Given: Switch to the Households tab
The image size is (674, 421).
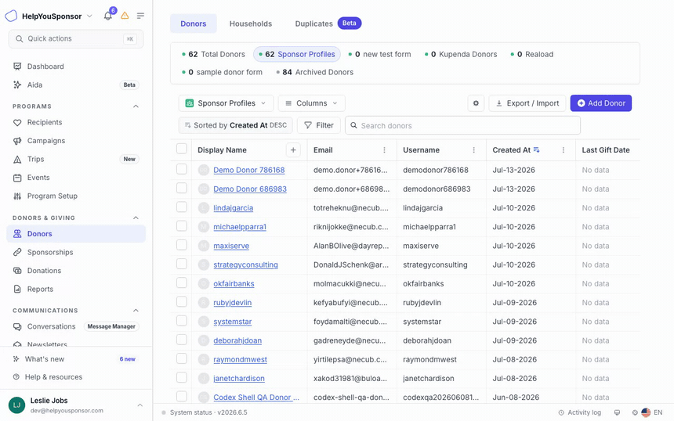Looking at the screenshot, I should pyautogui.click(x=251, y=23).
